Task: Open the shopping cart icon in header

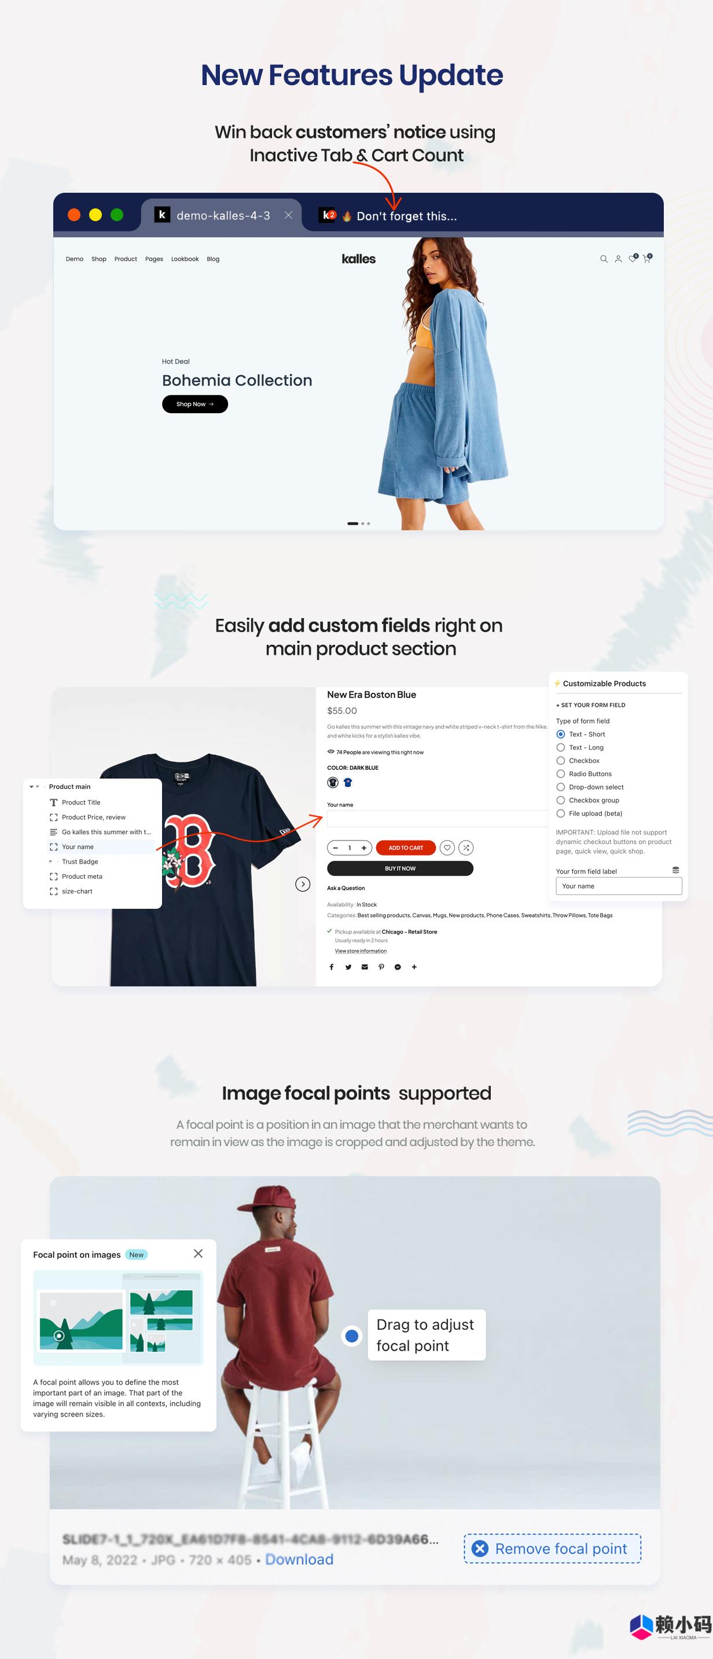Action: pyautogui.click(x=647, y=258)
